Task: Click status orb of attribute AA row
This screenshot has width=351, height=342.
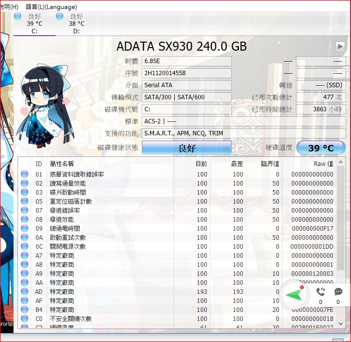Action: tap(25, 283)
